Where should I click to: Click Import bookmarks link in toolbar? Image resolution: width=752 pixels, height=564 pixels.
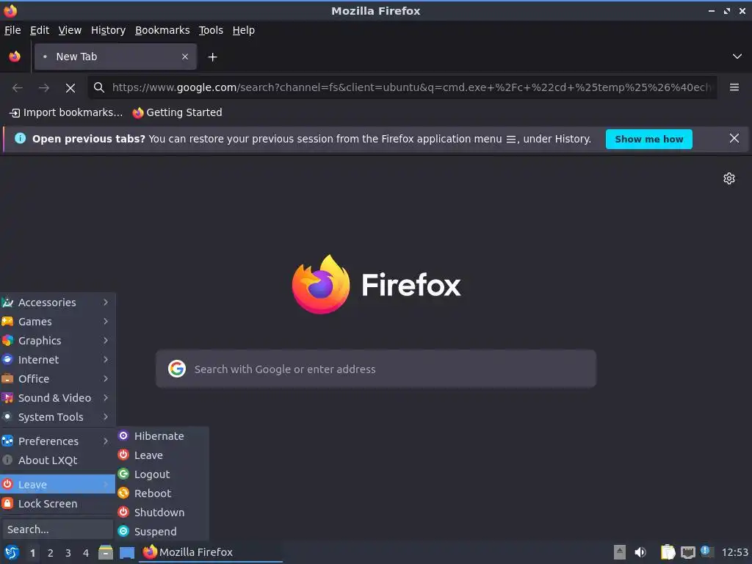coord(66,112)
